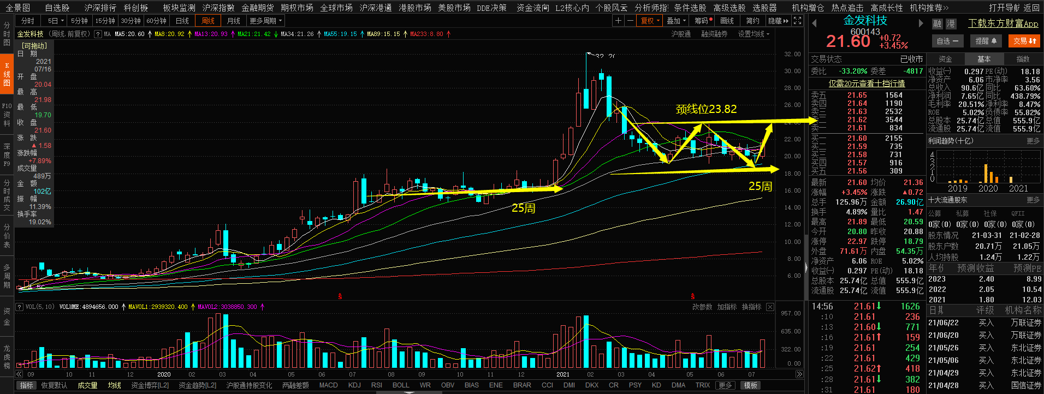1044x394 pixels.
Task: Open the F10资料 sidebar item
Action: 7,115
